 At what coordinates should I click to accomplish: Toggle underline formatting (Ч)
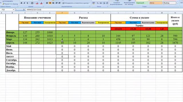tap(27, 3)
